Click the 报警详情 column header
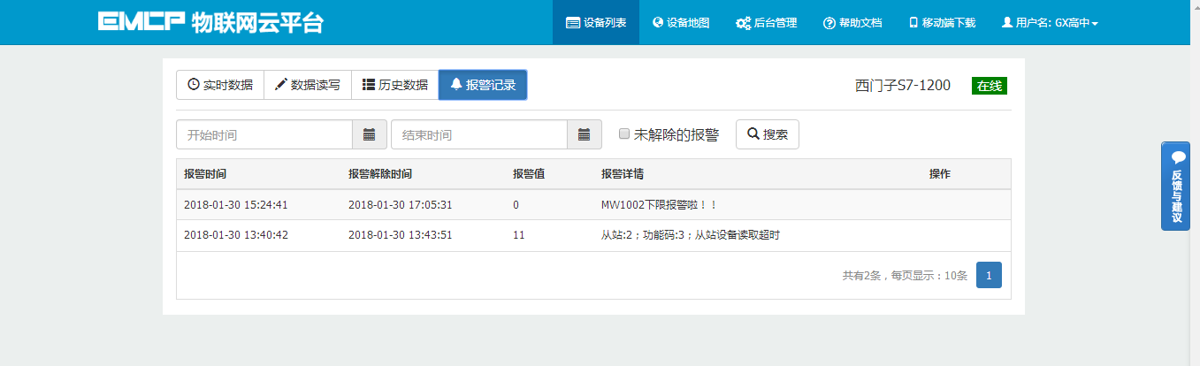The width and height of the screenshot is (1200, 366). pyautogui.click(x=622, y=174)
